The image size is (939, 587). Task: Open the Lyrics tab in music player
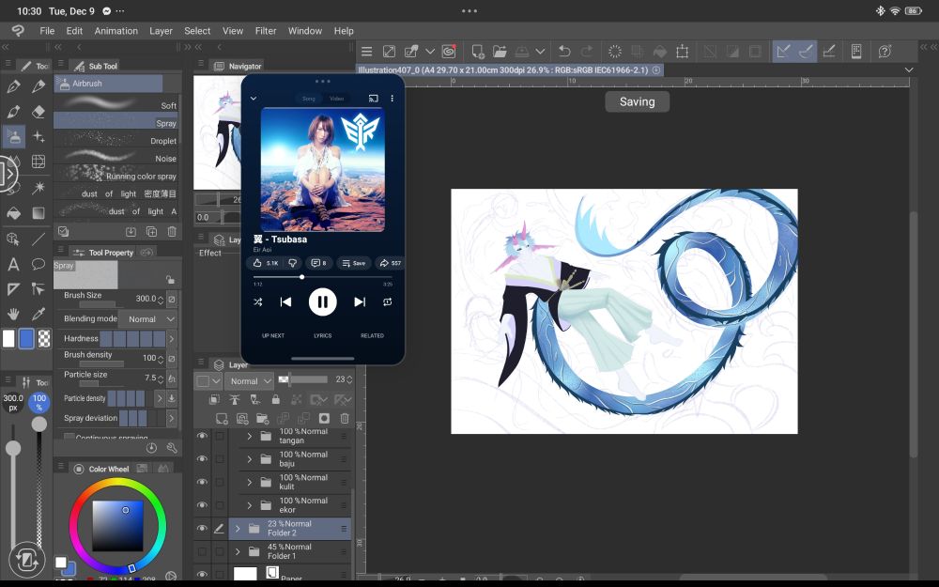pyautogui.click(x=322, y=335)
